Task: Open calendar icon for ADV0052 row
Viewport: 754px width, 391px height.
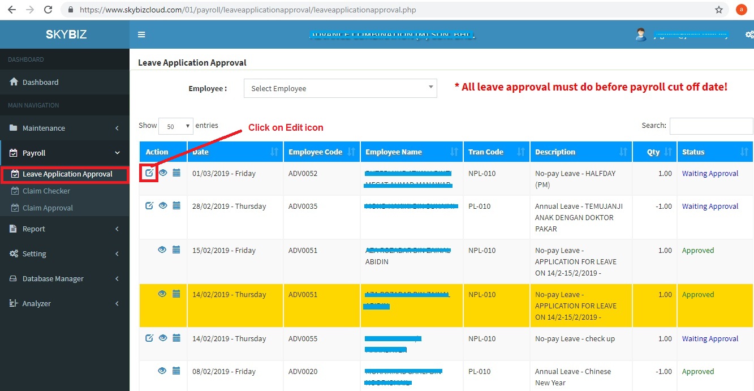Action: tap(176, 173)
